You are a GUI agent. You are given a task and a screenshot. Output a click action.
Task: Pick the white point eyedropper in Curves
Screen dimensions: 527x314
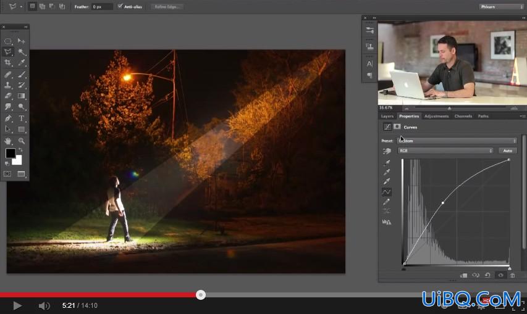pos(387,182)
